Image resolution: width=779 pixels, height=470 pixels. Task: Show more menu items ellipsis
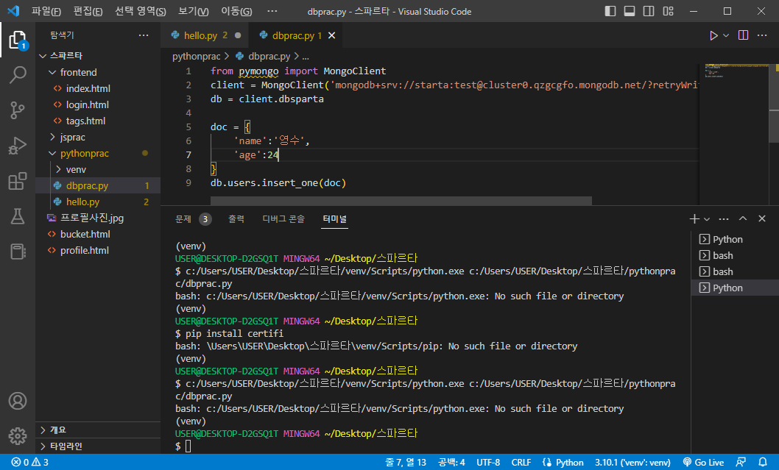point(272,11)
